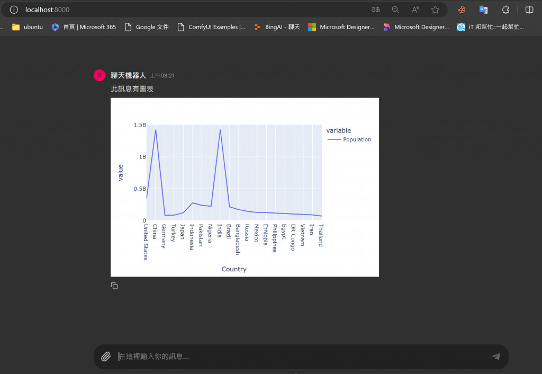Toggle the Population legend entry
The image size is (542, 374).
click(349, 139)
